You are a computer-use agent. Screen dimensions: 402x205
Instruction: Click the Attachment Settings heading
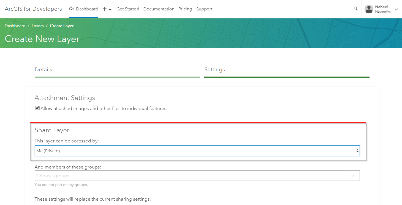coord(65,98)
